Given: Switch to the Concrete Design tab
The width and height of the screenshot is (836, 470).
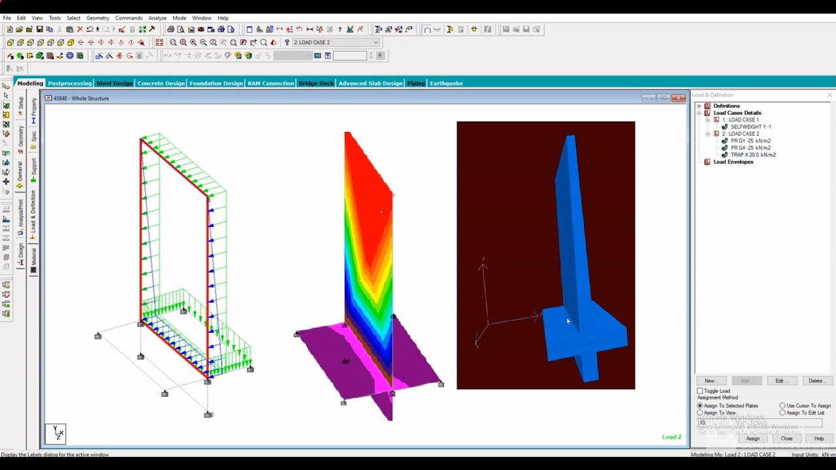Looking at the screenshot, I should [x=161, y=84].
